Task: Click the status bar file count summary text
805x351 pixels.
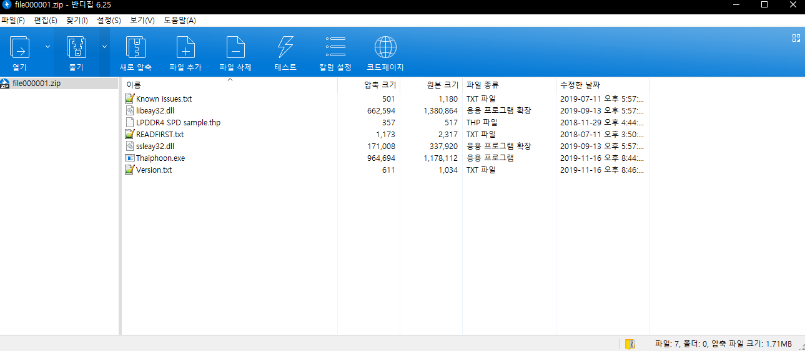Action: [x=723, y=344]
